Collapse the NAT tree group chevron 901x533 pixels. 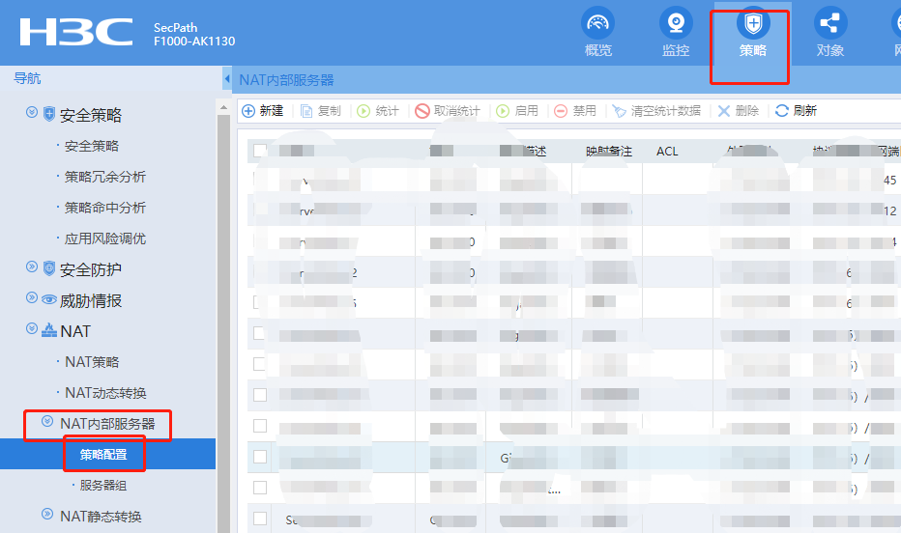coord(32,328)
